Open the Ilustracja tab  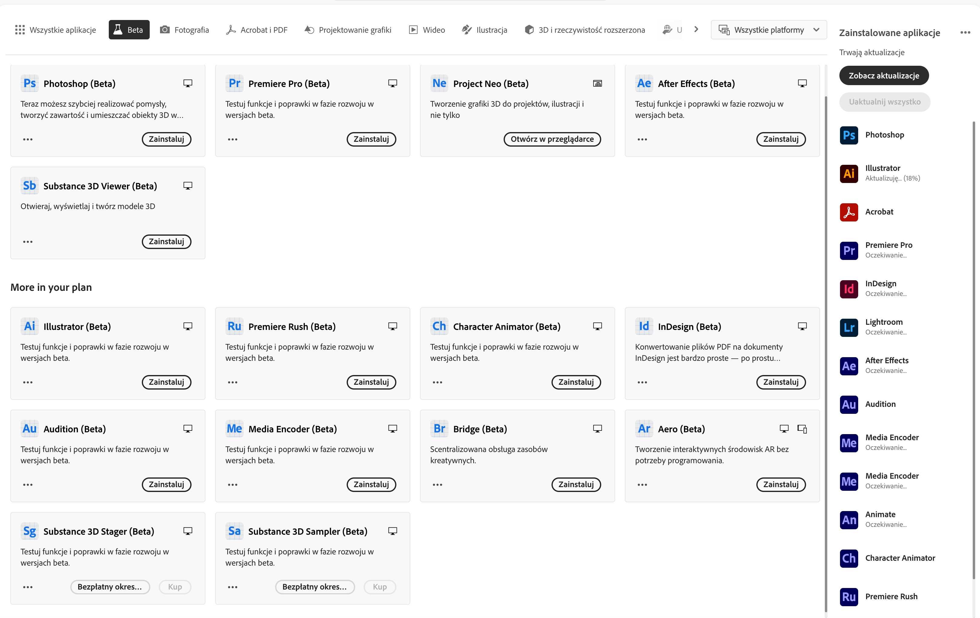click(x=484, y=30)
